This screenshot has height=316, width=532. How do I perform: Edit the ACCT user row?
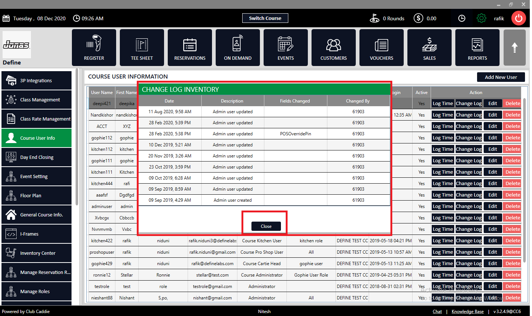493,126
